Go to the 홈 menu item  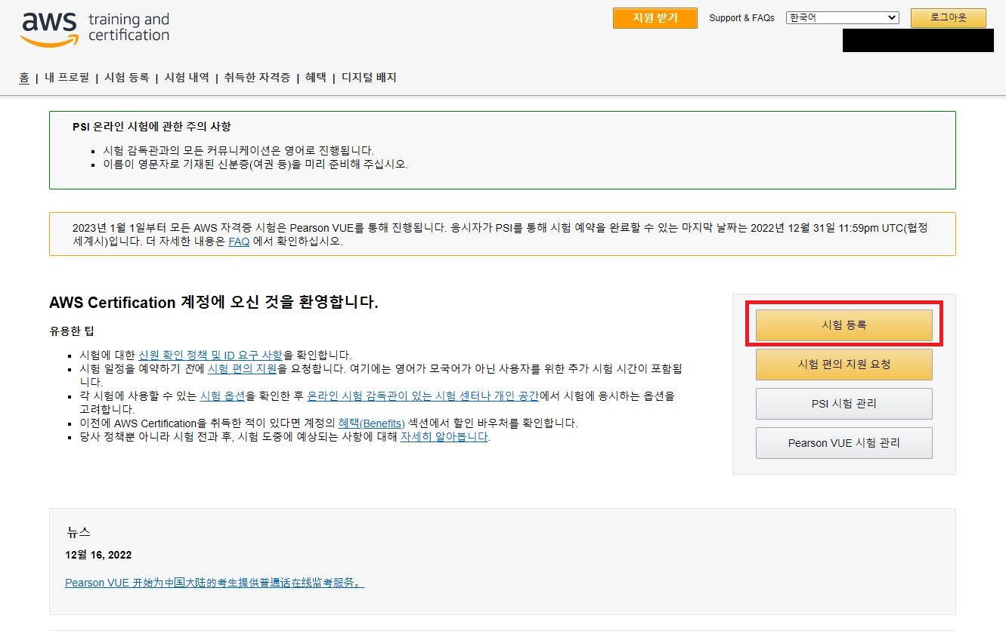(x=24, y=78)
